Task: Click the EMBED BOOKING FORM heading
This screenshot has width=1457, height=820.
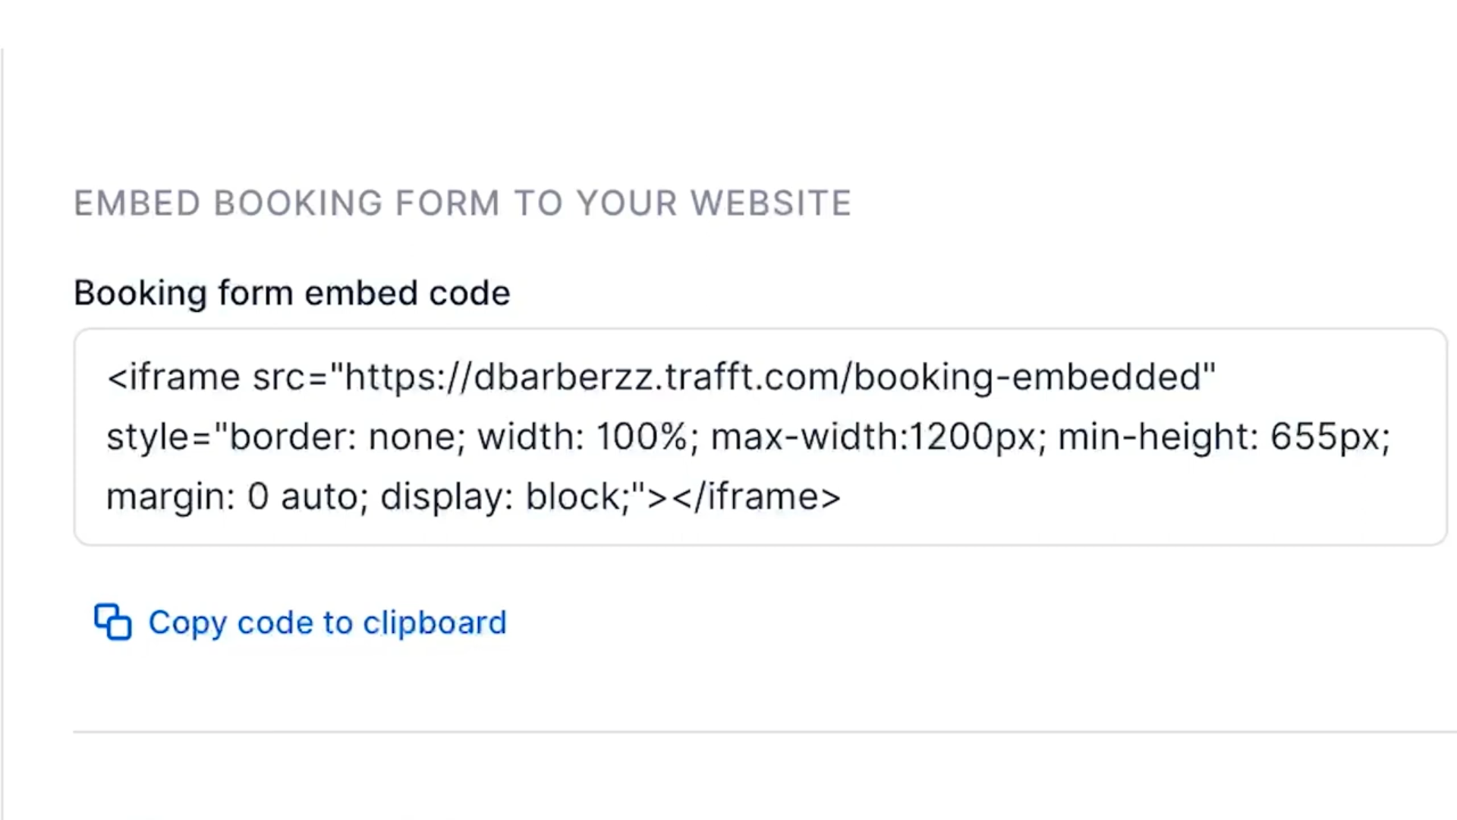Action: pos(463,203)
